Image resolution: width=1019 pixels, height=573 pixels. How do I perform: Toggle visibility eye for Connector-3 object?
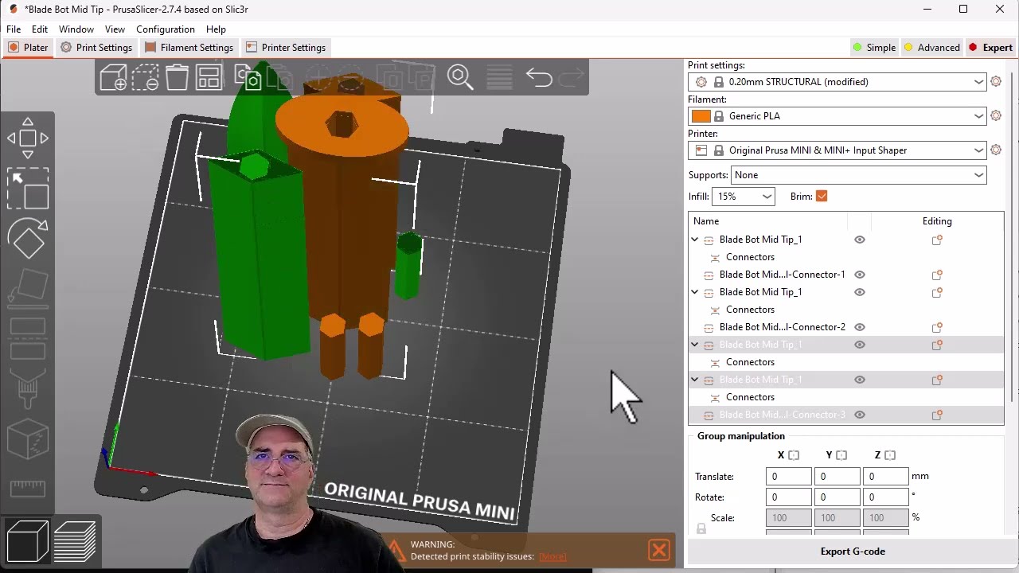tap(860, 415)
